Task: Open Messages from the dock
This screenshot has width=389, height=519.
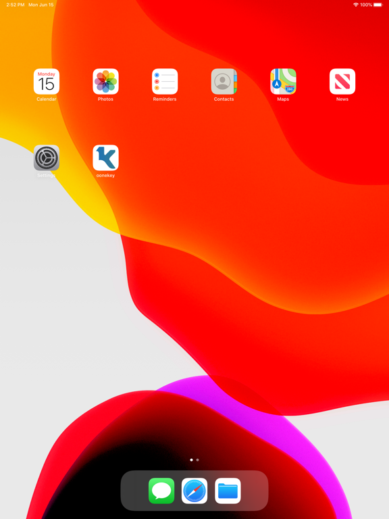Action: [x=161, y=491]
